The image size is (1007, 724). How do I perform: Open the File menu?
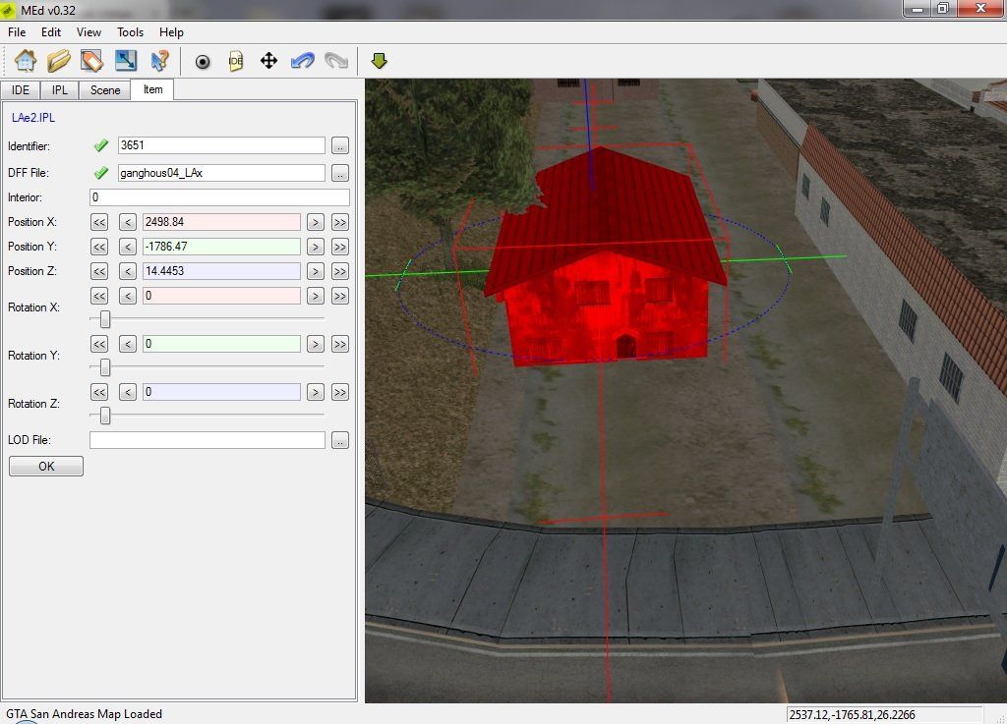pos(17,32)
